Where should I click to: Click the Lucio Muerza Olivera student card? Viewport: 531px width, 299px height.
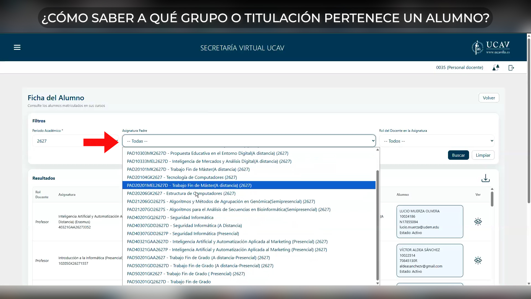pos(430,221)
